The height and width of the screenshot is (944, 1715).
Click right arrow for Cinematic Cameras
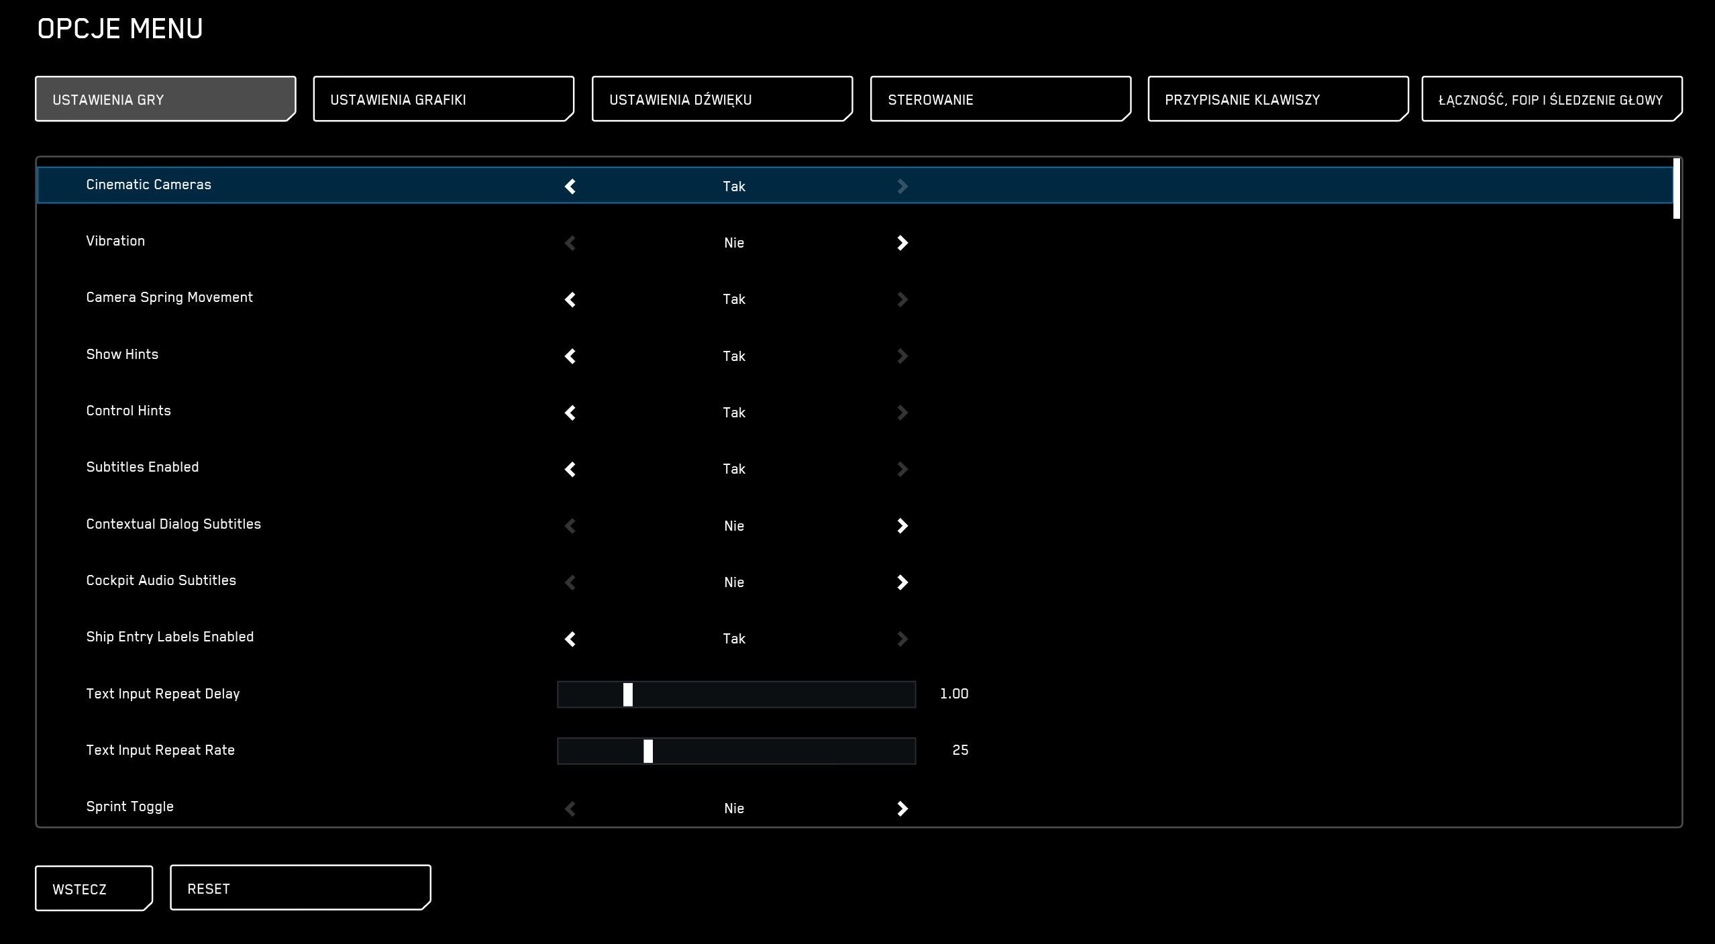[902, 187]
